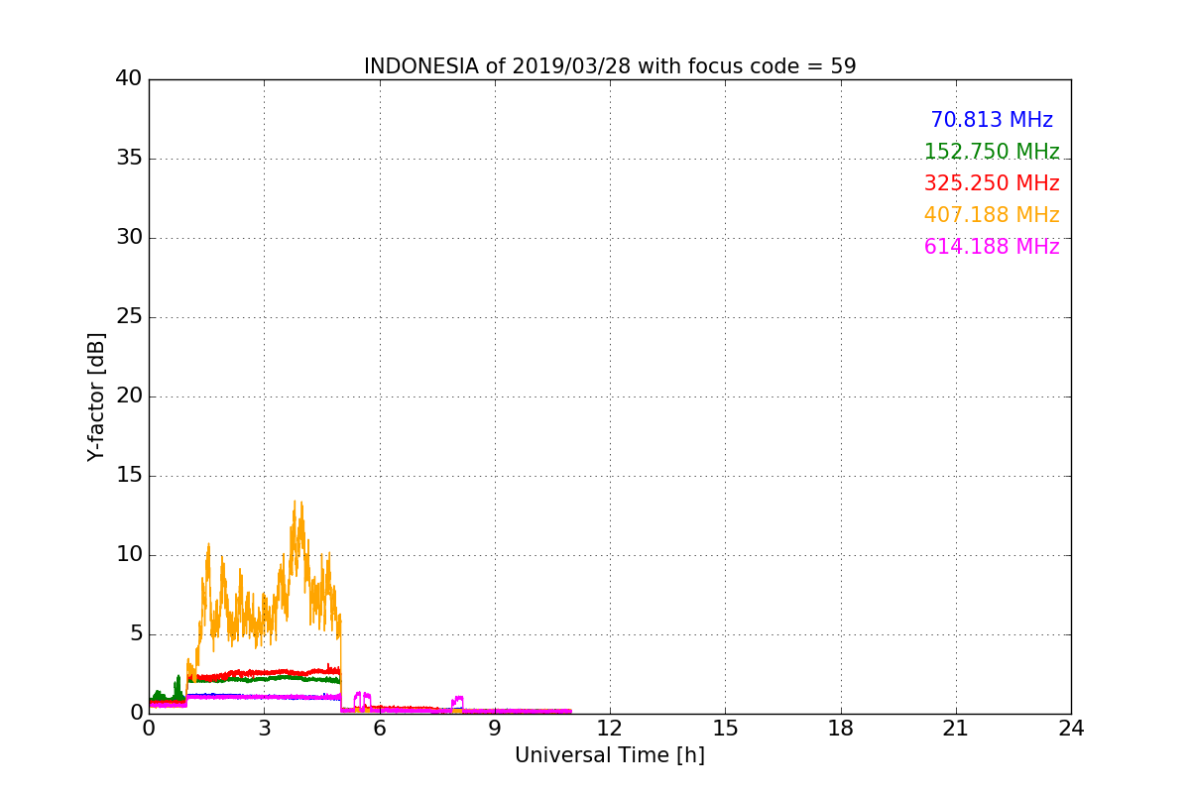Select the 152.750 MHz legend label
The width and height of the screenshot is (1190, 793).
pyautogui.click(x=992, y=152)
